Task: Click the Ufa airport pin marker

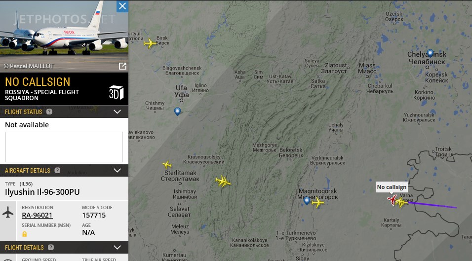Action: pyautogui.click(x=178, y=111)
